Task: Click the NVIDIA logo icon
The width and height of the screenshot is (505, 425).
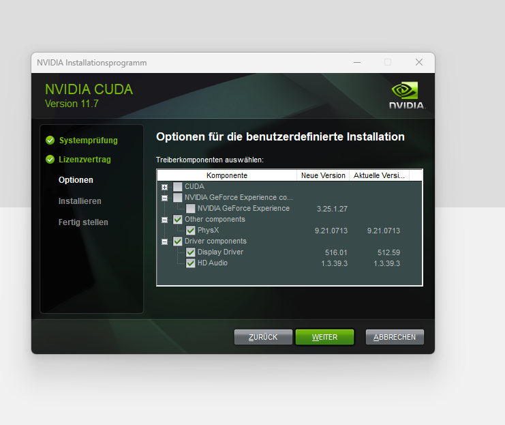Action: pyautogui.click(x=407, y=95)
